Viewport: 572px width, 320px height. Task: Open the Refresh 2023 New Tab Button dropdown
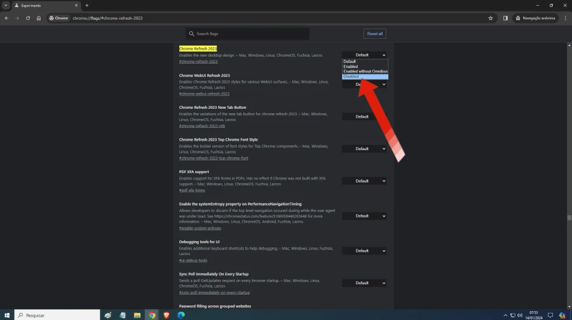(x=364, y=116)
